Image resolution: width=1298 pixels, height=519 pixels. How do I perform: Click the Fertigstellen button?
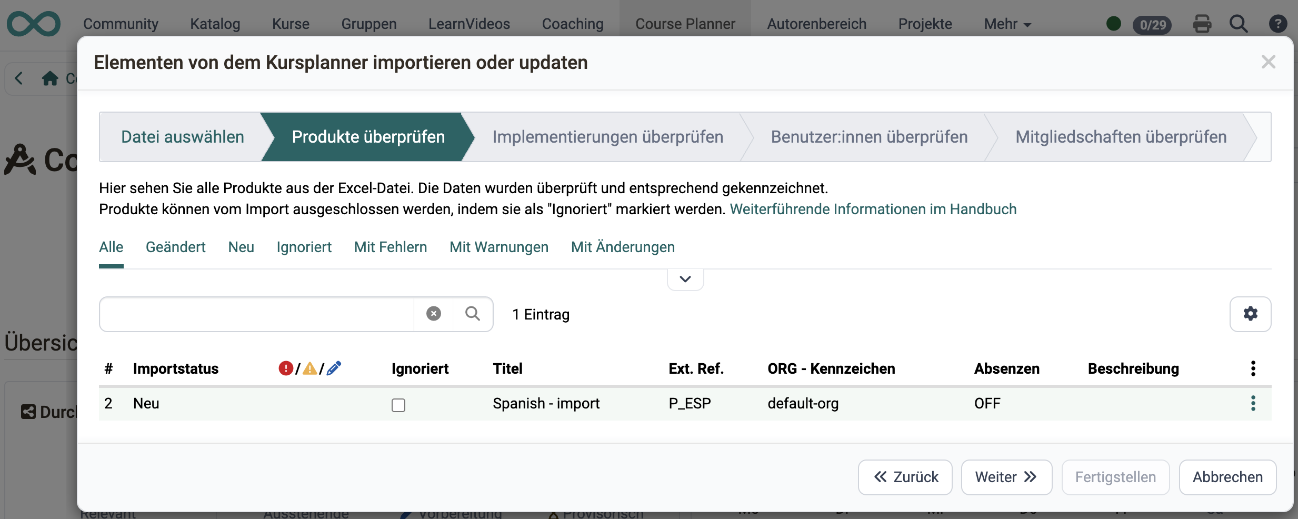tap(1115, 477)
